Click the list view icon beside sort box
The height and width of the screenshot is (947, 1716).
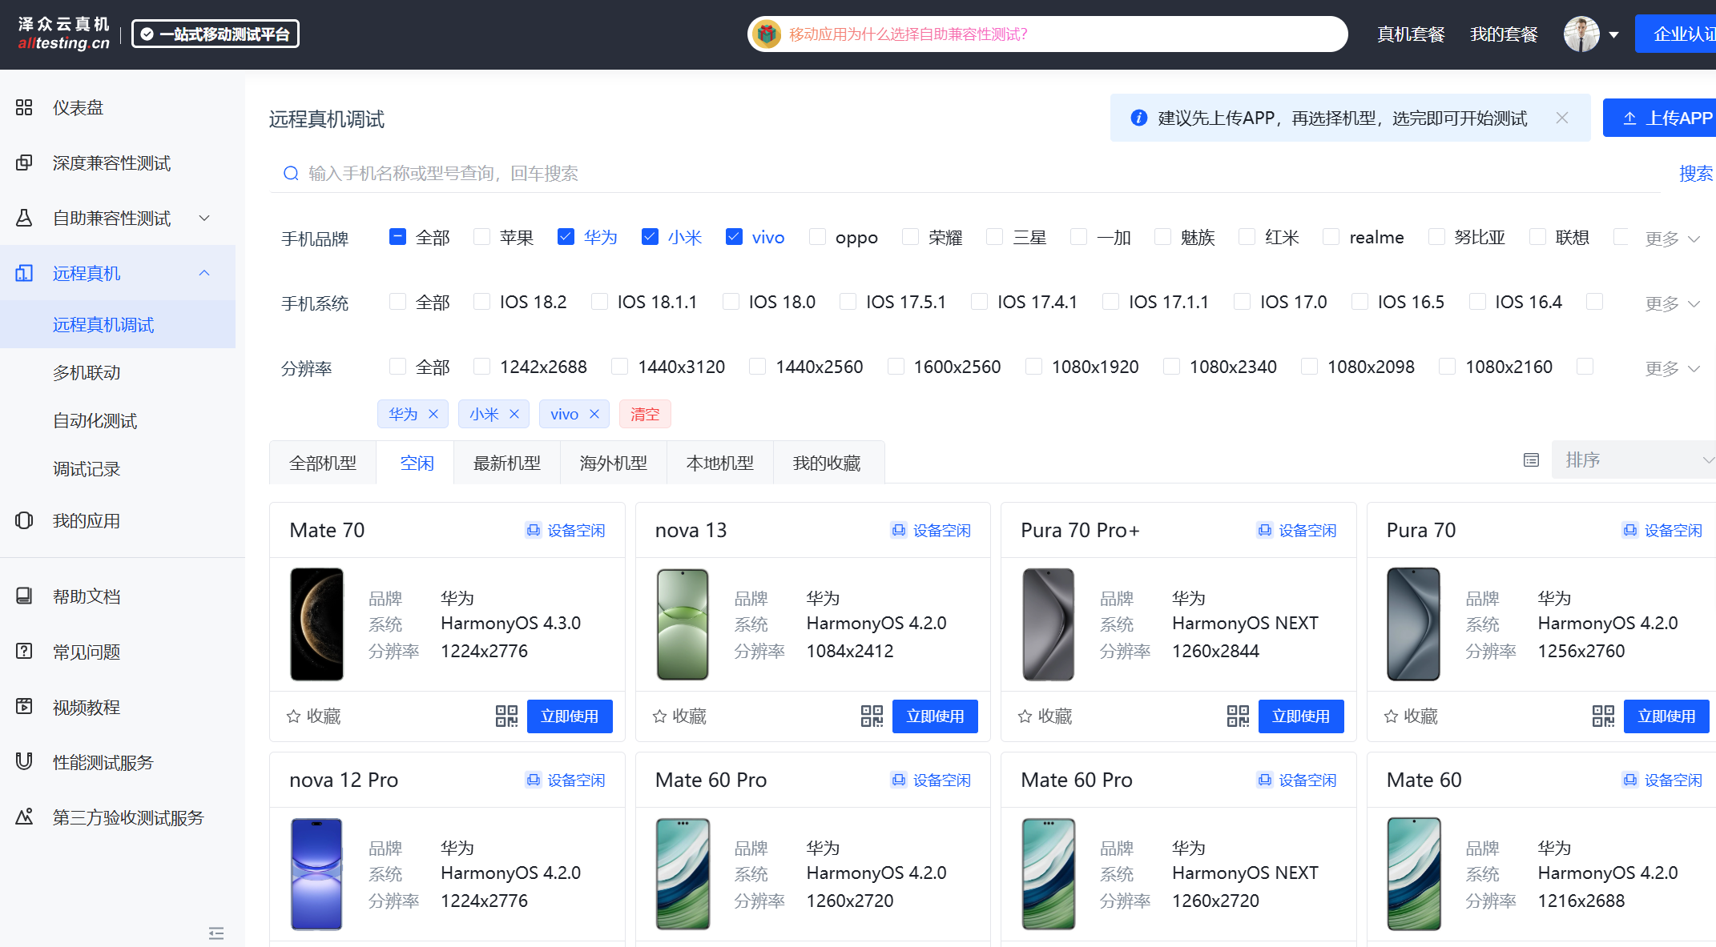coord(1531,460)
